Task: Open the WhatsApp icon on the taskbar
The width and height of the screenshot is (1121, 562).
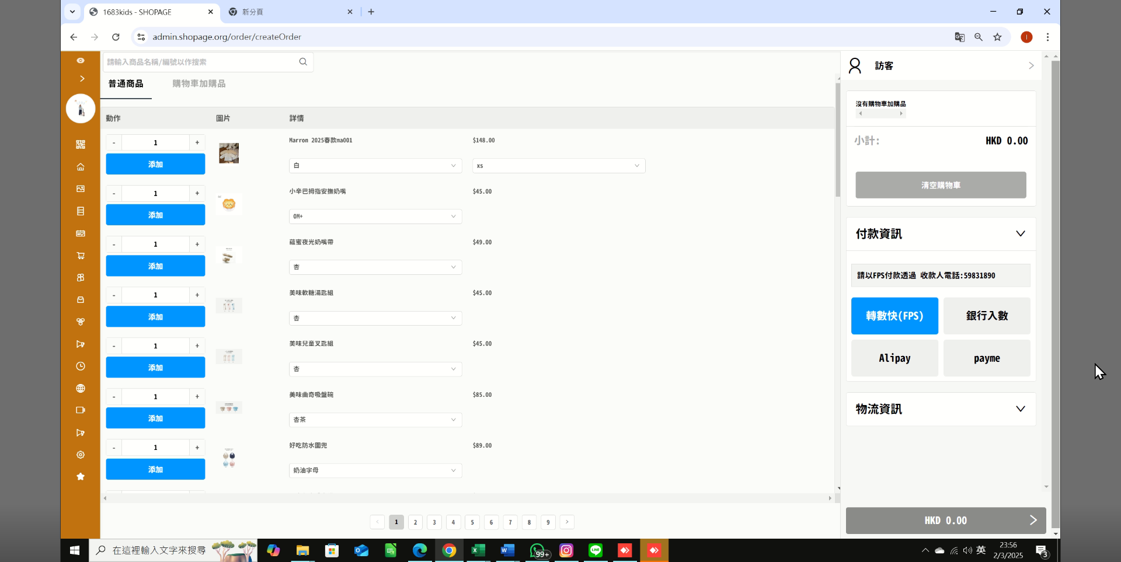Action: click(x=538, y=550)
